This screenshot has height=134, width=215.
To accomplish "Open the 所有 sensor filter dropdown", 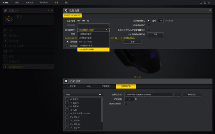I will click(83, 95).
